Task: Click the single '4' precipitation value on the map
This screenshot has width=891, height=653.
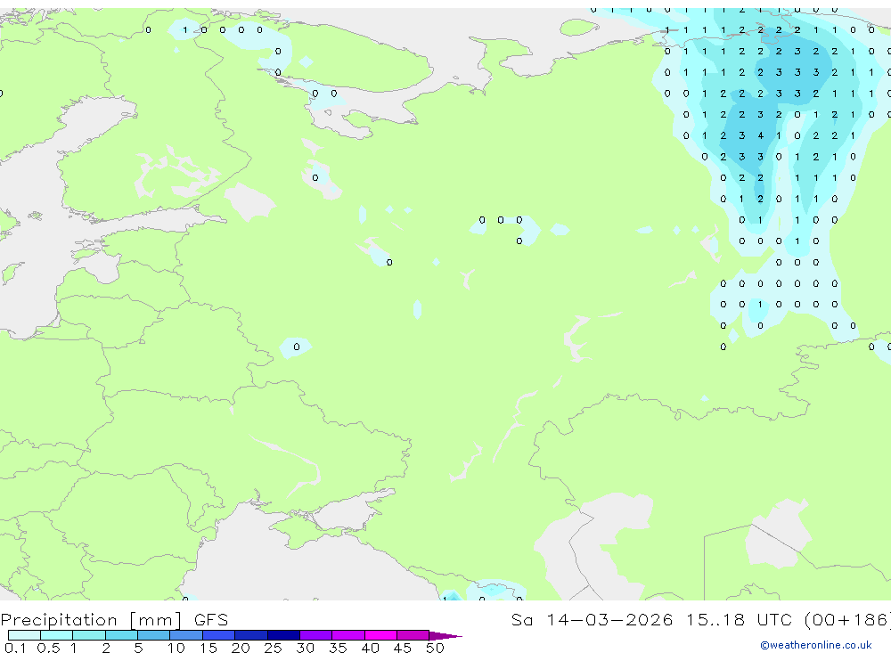Action: click(x=760, y=135)
